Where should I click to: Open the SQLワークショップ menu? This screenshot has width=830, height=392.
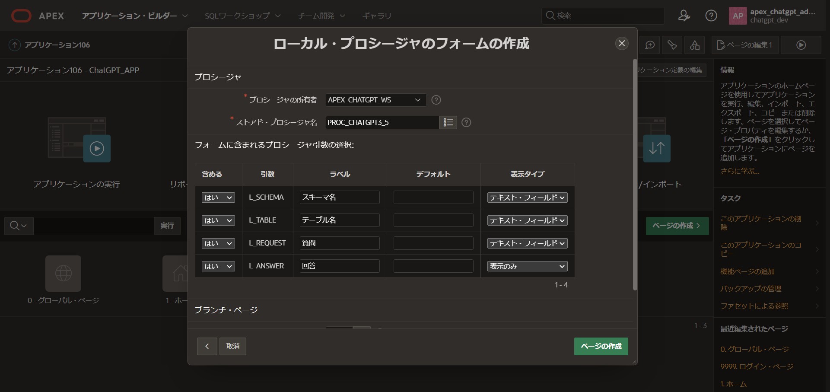point(242,16)
